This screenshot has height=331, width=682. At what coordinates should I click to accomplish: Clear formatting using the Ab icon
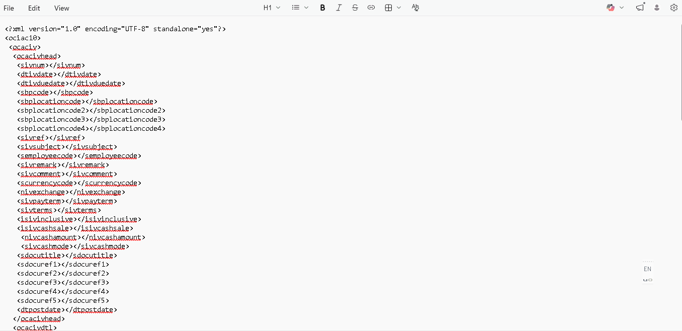click(415, 8)
